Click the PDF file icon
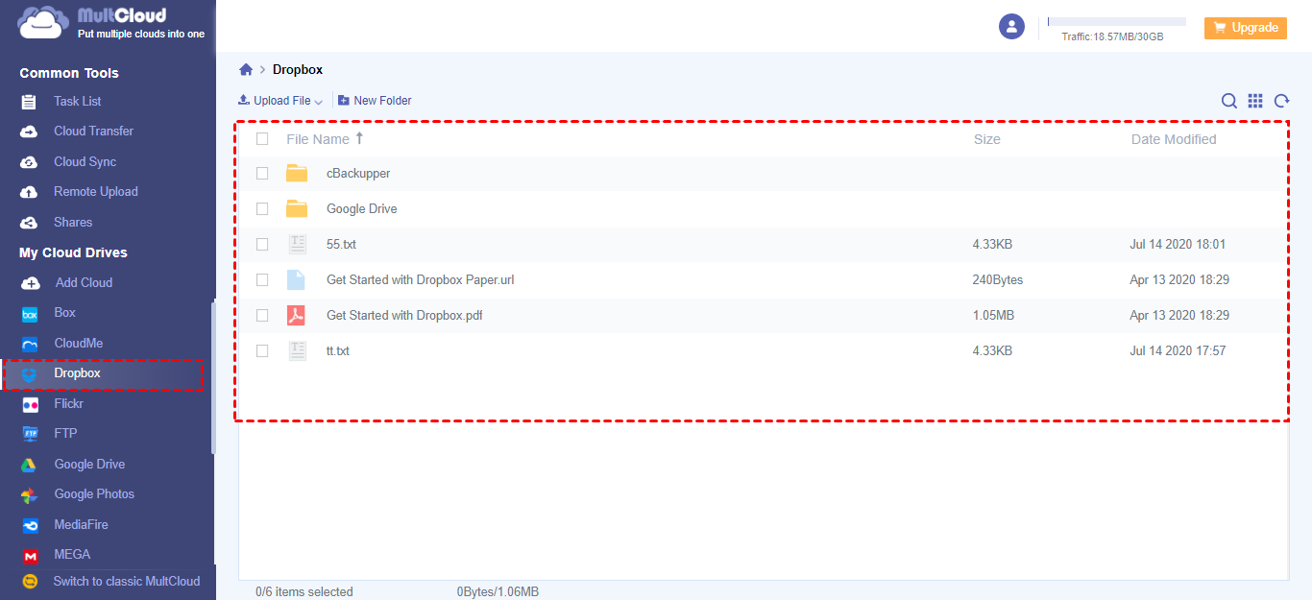The width and height of the screenshot is (1312, 600). click(296, 315)
